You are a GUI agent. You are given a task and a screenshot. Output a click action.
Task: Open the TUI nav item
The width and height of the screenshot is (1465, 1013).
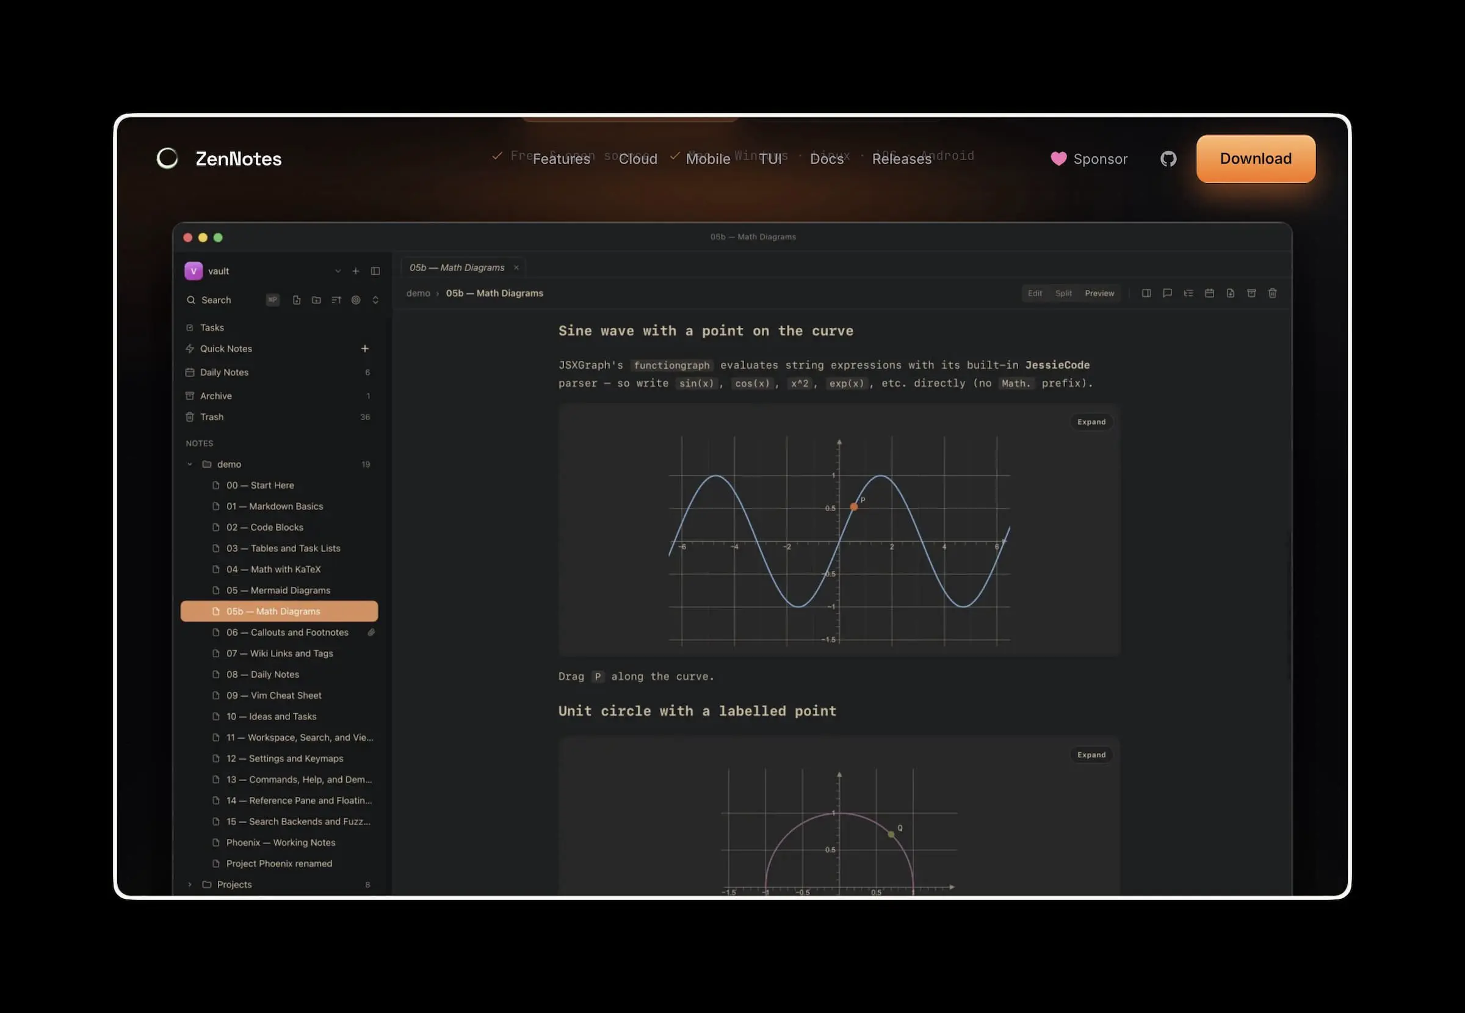click(x=770, y=159)
